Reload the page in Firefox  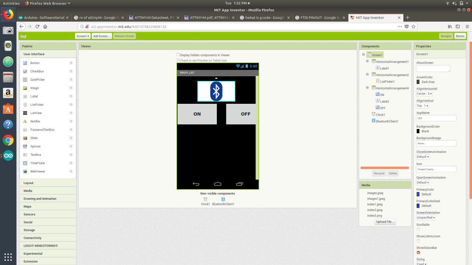click(37, 26)
